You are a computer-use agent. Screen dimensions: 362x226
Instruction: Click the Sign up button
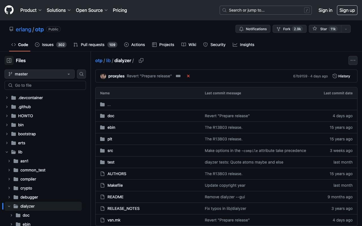coord(347,10)
